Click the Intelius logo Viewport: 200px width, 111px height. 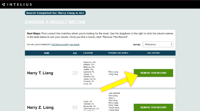pyautogui.click(x=17, y=4)
